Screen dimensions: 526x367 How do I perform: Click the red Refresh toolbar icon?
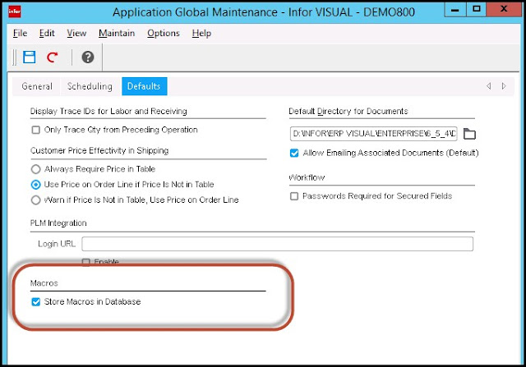(x=52, y=57)
